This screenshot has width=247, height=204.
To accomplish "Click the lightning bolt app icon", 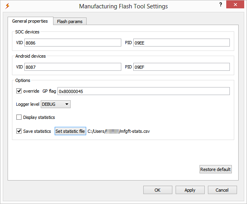I will coord(6,6).
